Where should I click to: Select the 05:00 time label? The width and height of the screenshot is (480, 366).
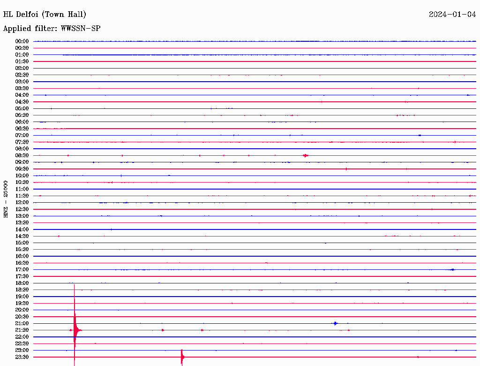point(22,108)
